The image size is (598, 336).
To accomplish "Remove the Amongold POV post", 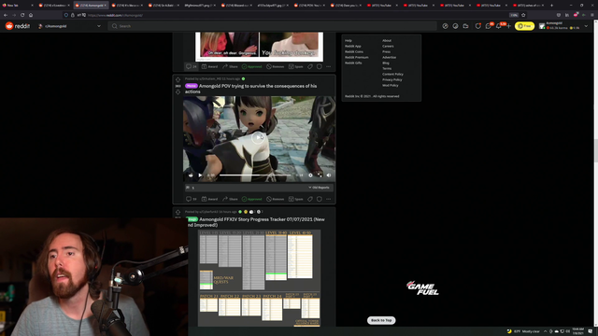I will pyautogui.click(x=275, y=199).
